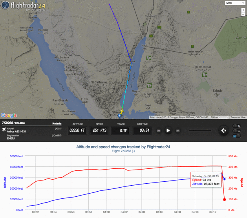Click the Terms of Use link

tap(238, 117)
